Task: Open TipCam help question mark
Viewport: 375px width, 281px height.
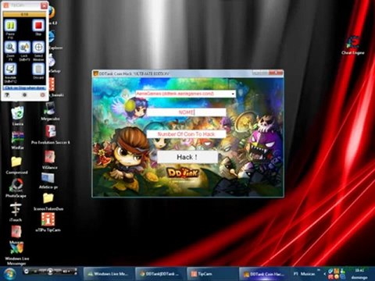Action: click(x=7, y=95)
